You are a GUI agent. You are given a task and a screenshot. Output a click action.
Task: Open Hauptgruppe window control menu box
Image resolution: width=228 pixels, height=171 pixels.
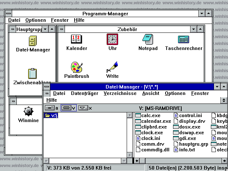(x=12, y=29)
